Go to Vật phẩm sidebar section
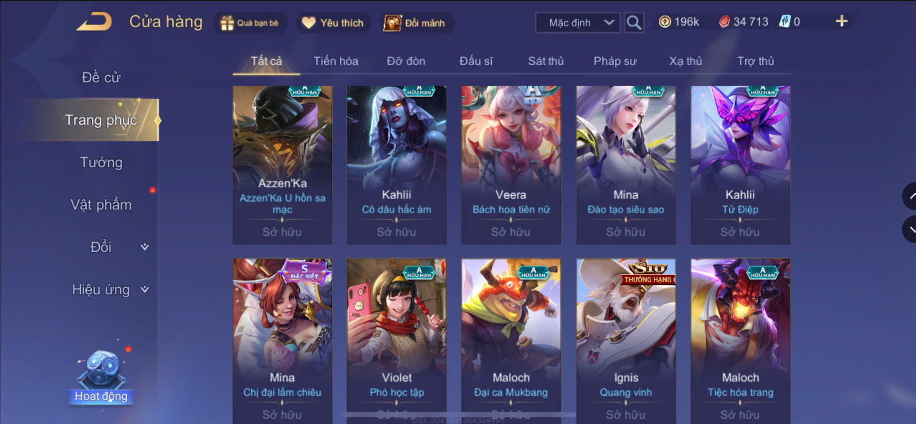Viewport: 916px width, 424px height. click(x=101, y=205)
